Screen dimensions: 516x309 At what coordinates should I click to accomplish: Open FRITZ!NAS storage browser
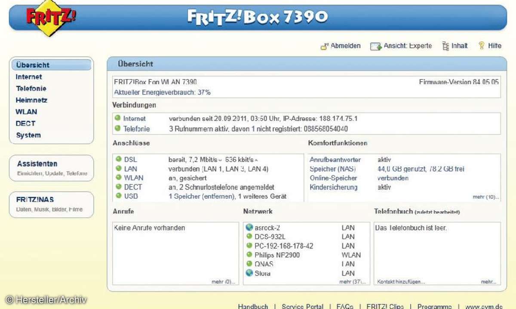[x=51, y=204]
